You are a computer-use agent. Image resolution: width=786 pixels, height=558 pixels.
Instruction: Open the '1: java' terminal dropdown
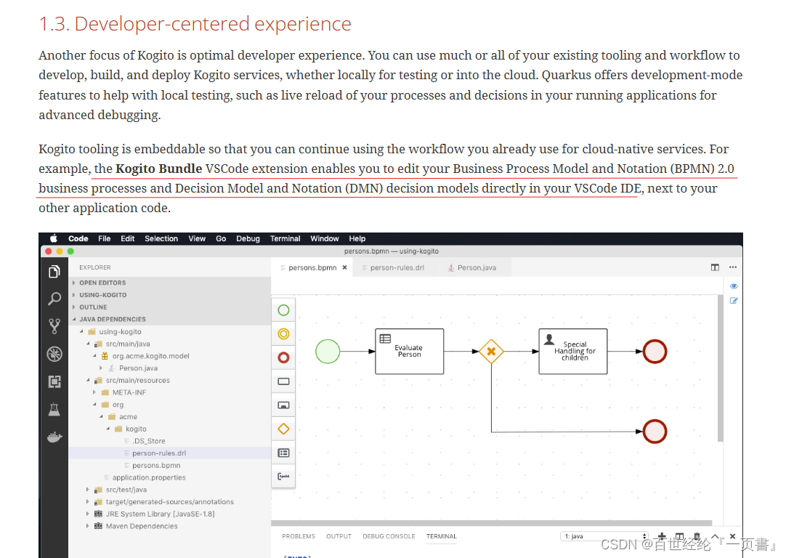(604, 536)
